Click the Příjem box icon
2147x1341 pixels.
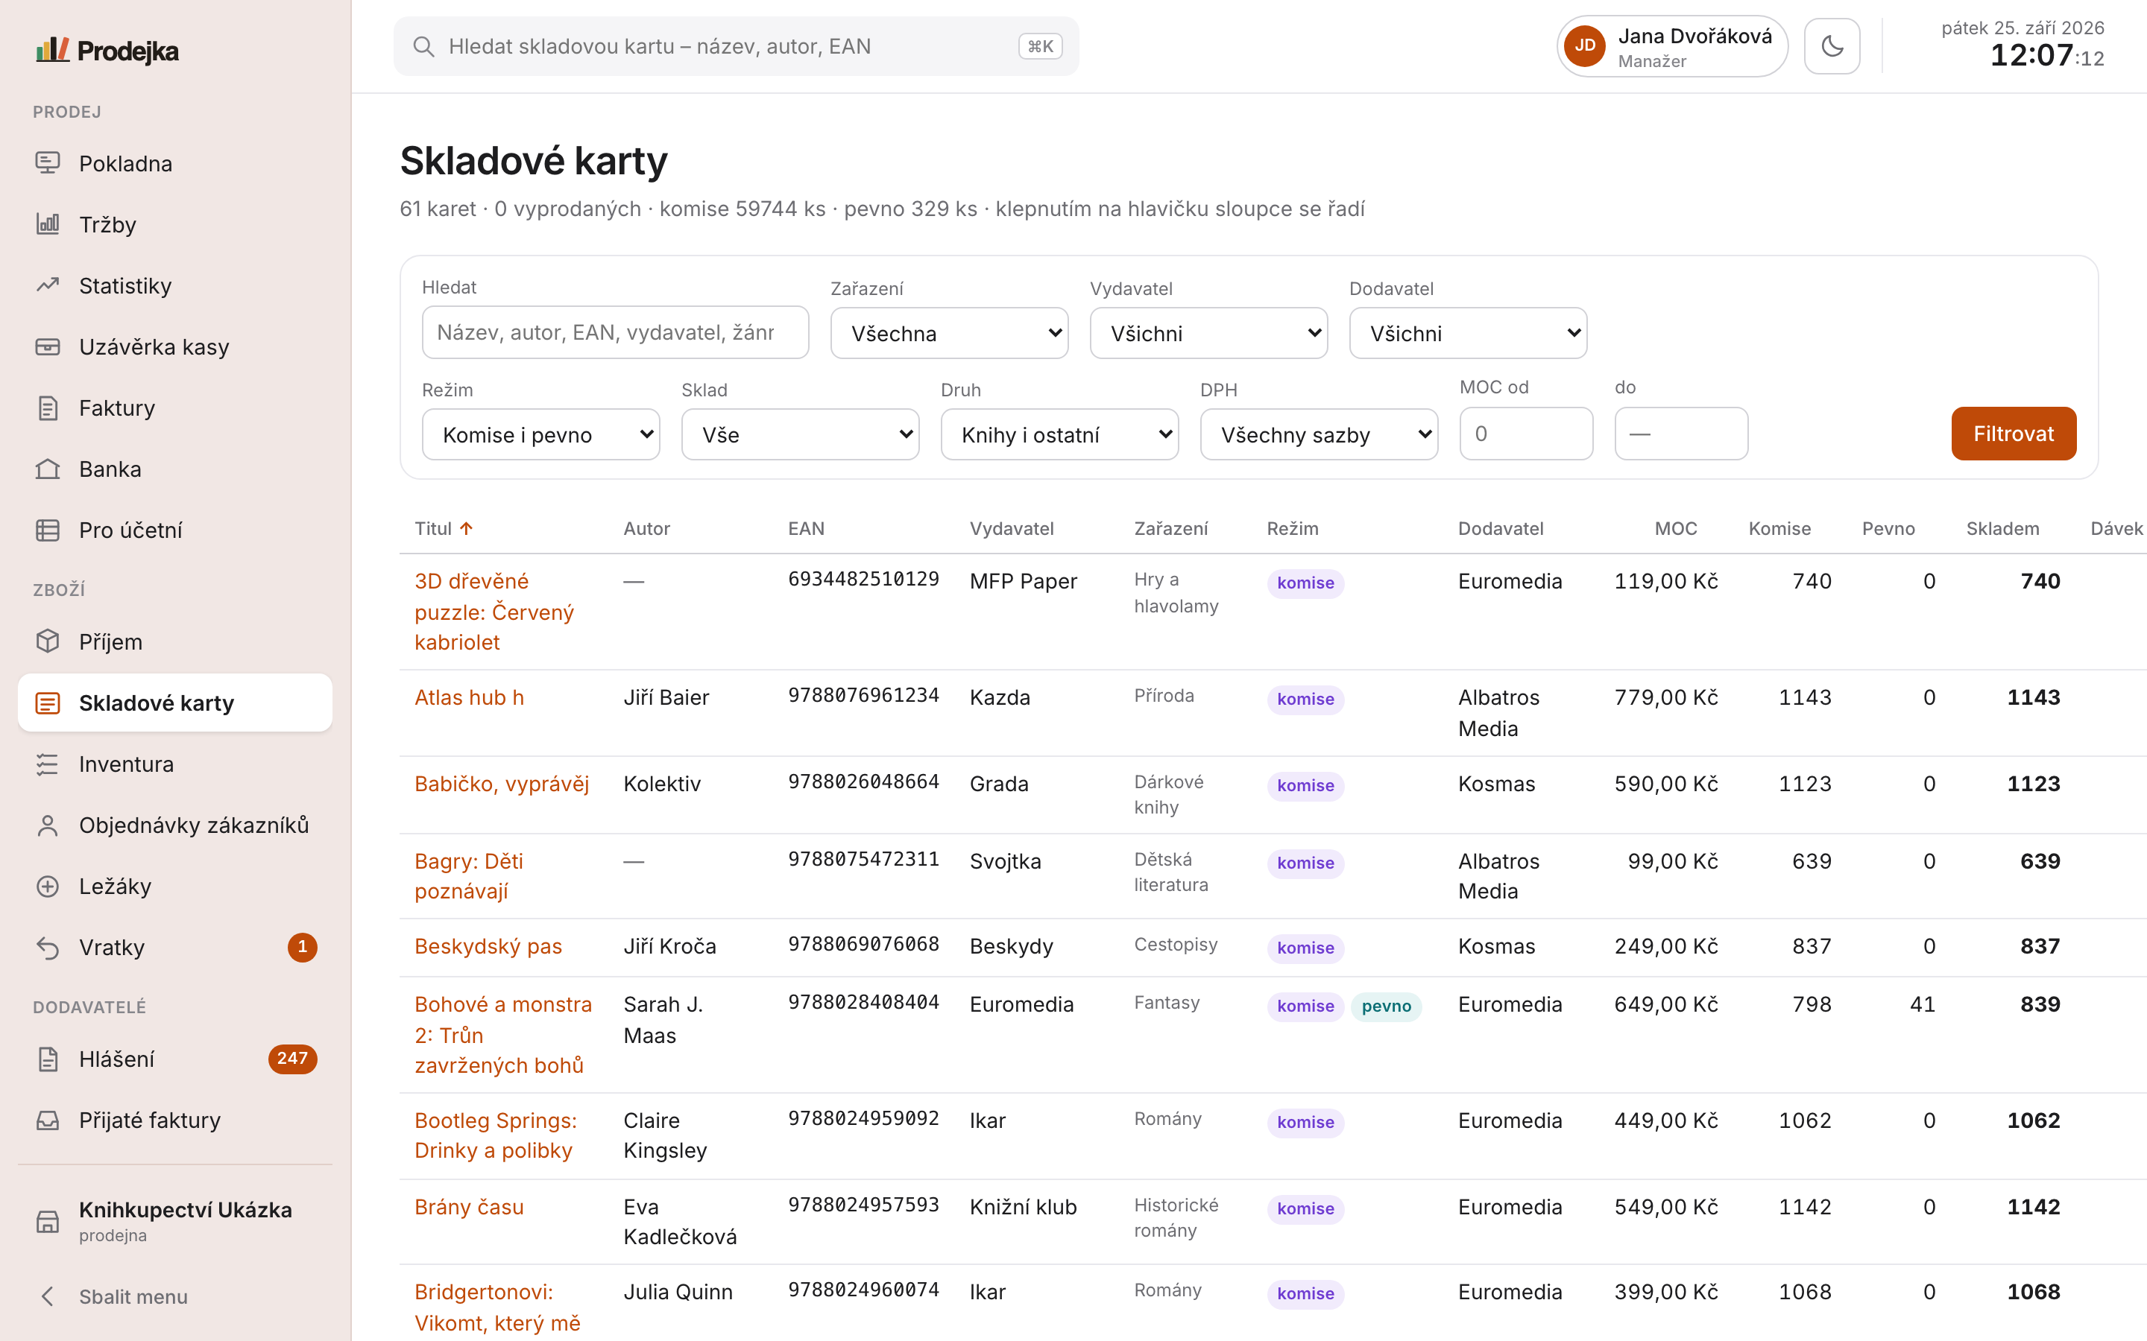[48, 641]
